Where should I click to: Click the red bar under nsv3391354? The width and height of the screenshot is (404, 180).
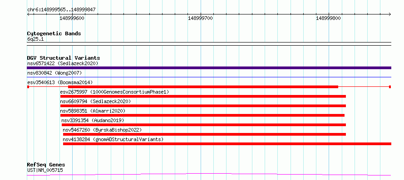point(203,125)
